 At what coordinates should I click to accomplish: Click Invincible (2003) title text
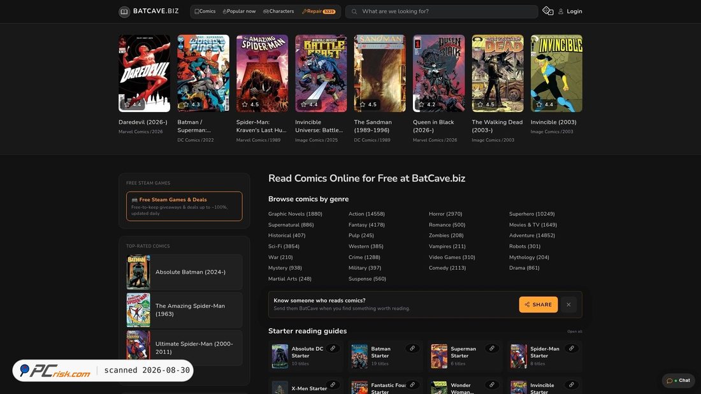[x=553, y=122]
